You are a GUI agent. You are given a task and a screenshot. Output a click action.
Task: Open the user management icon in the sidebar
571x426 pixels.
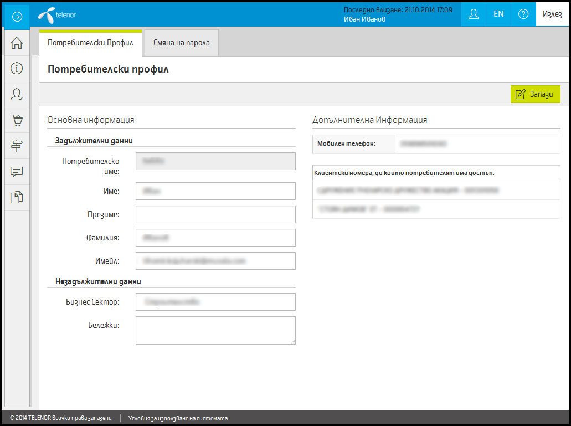click(17, 94)
